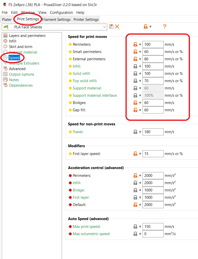Click the Infill icon in the sidebar
Image resolution: width=198 pixels, height=259 pixels.
pos(5,41)
